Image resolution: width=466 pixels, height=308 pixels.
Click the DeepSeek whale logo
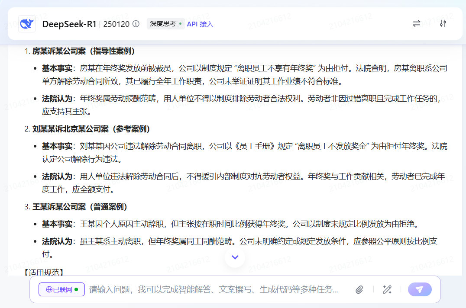pos(27,24)
